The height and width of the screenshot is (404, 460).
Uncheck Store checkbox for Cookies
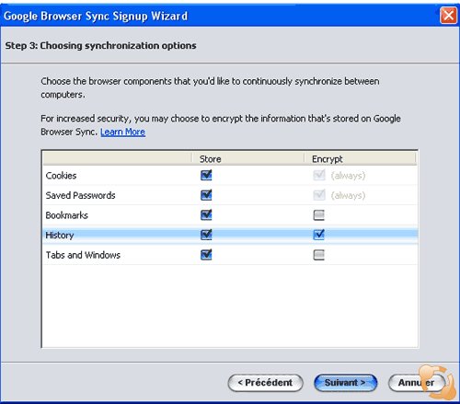click(x=206, y=175)
